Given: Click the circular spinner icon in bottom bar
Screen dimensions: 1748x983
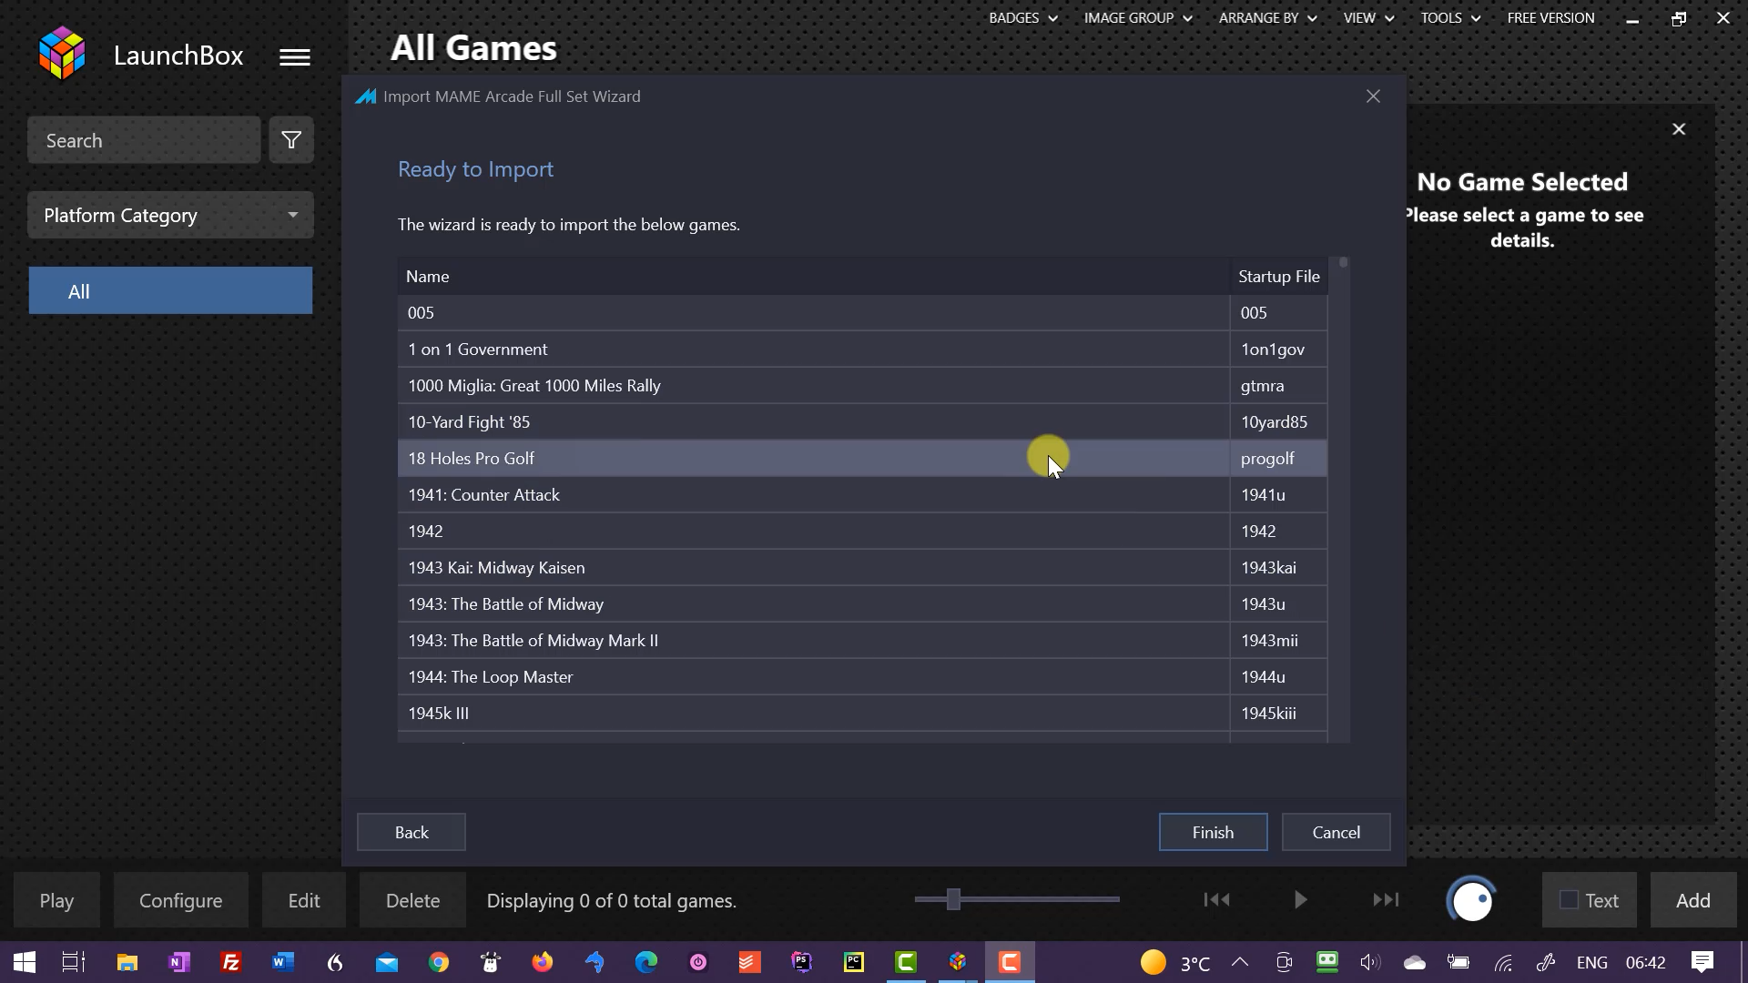Looking at the screenshot, I should point(1471,900).
